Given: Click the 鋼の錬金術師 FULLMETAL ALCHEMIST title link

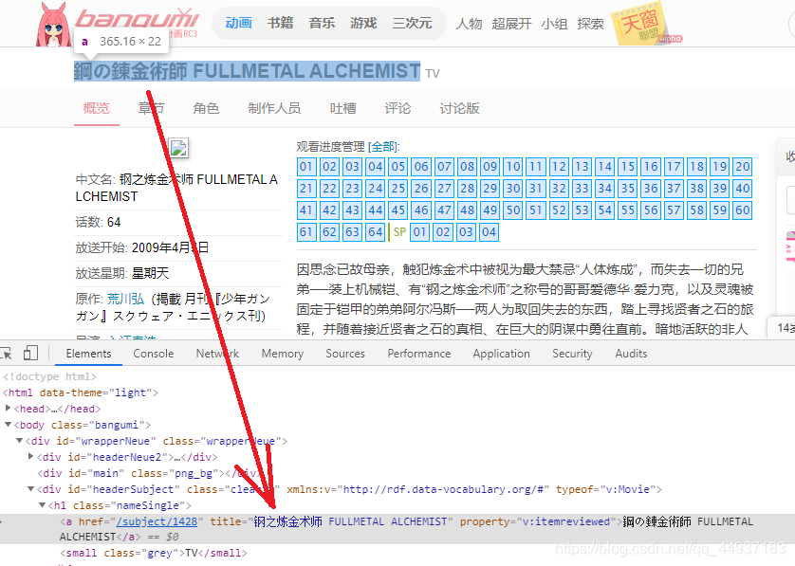Looking at the screenshot, I should coord(247,71).
